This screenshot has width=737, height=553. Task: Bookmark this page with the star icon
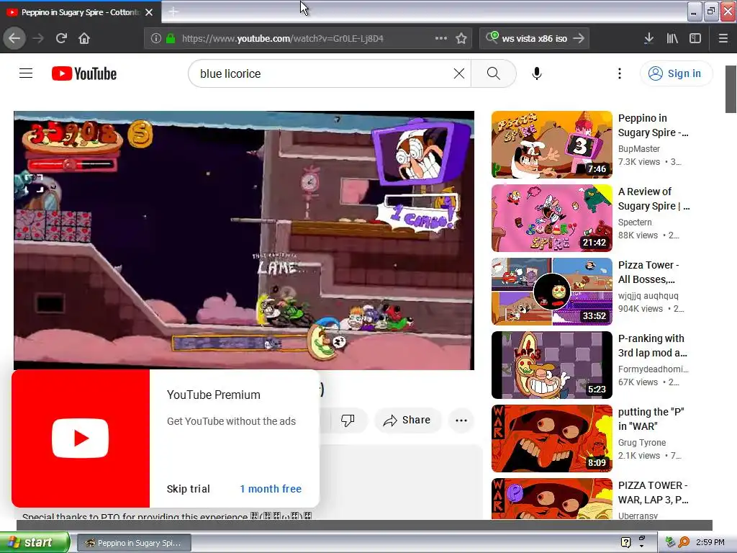point(461,38)
